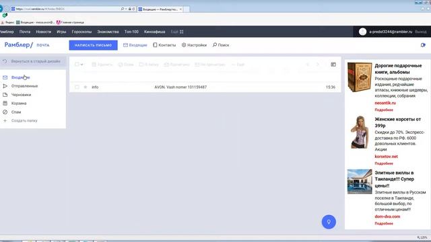Open the Входящие inessa.avon bookmark
The width and height of the screenshot is (431, 242).
click(36, 22)
